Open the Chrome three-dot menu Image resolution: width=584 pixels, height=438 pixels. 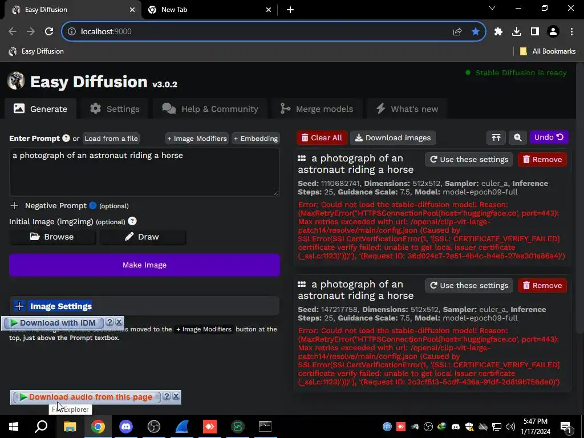coord(571,32)
